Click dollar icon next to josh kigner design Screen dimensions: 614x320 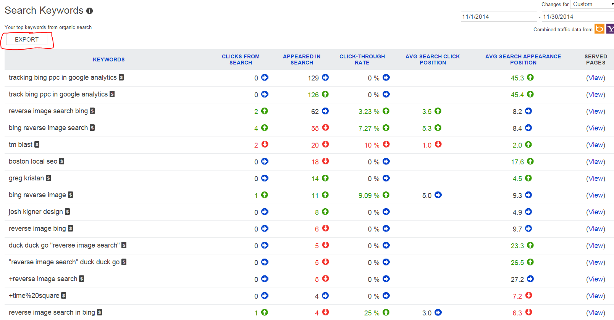[68, 212]
